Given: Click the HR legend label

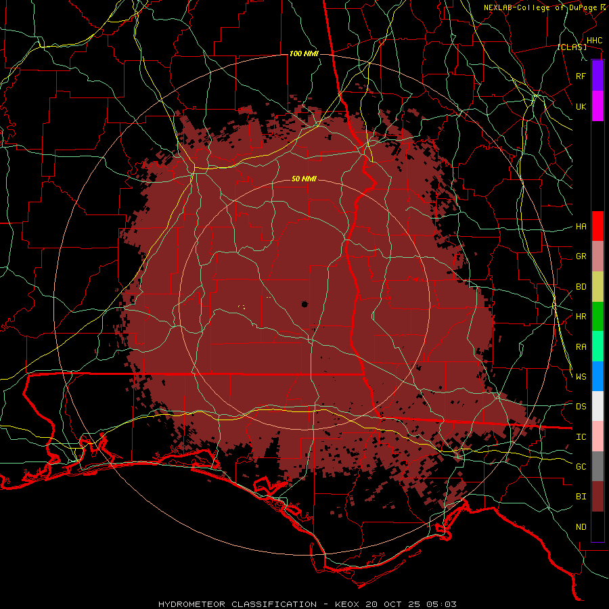Looking at the screenshot, I should 581,317.
